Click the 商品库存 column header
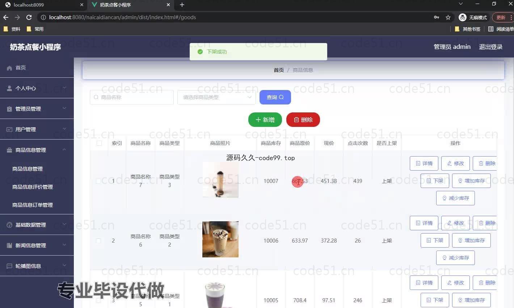The width and height of the screenshot is (514, 308). (x=271, y=143)
